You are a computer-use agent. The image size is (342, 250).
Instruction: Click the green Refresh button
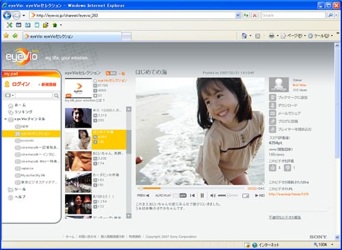(x=246, y=15)
